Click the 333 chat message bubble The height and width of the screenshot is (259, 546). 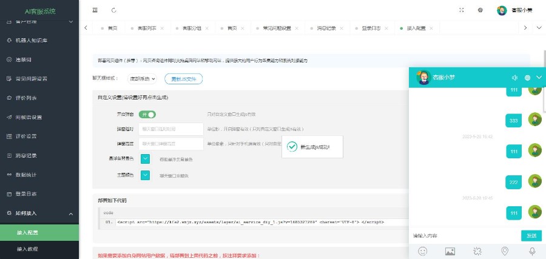(x=514, y=121)
